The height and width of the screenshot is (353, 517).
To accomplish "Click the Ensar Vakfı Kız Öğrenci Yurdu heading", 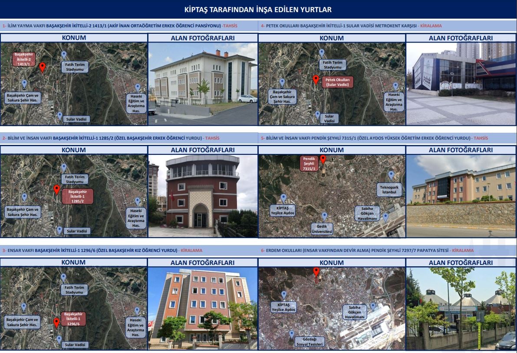I will coord(102,251).
